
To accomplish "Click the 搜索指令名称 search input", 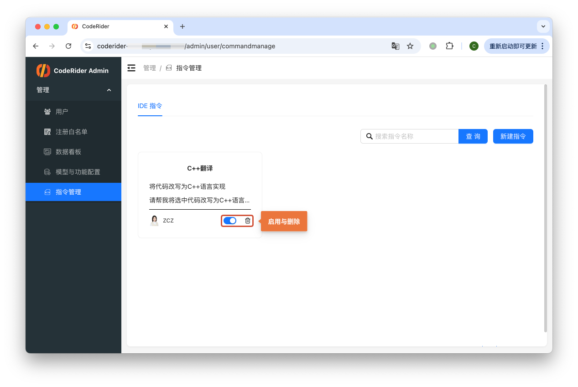I will coord(410,136).
